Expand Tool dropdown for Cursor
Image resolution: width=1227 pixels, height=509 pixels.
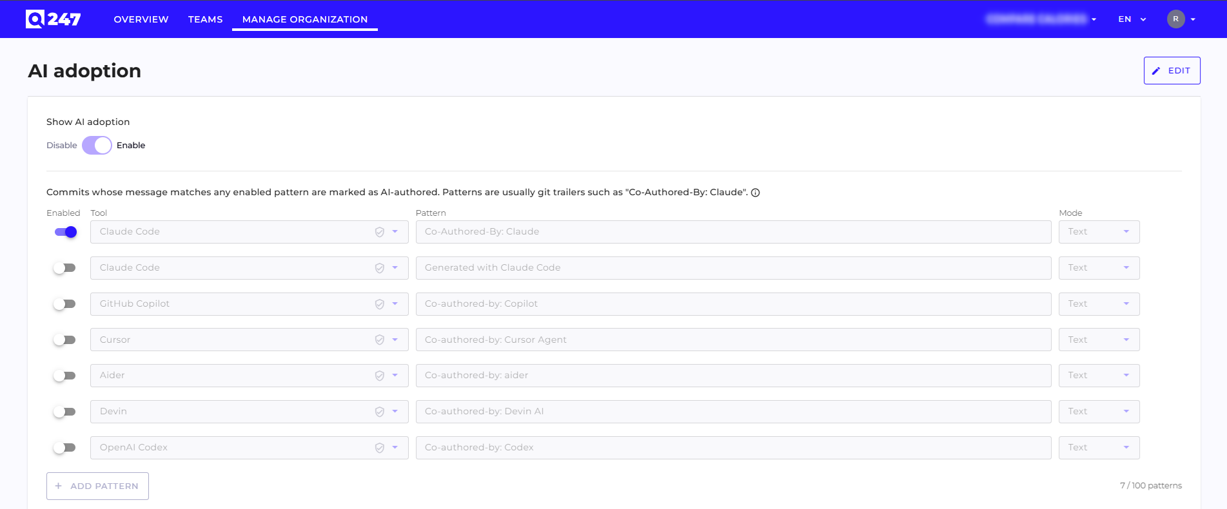pos(395,340)
